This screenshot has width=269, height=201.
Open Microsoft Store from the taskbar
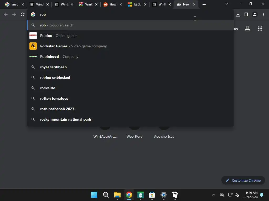point(152,195)
